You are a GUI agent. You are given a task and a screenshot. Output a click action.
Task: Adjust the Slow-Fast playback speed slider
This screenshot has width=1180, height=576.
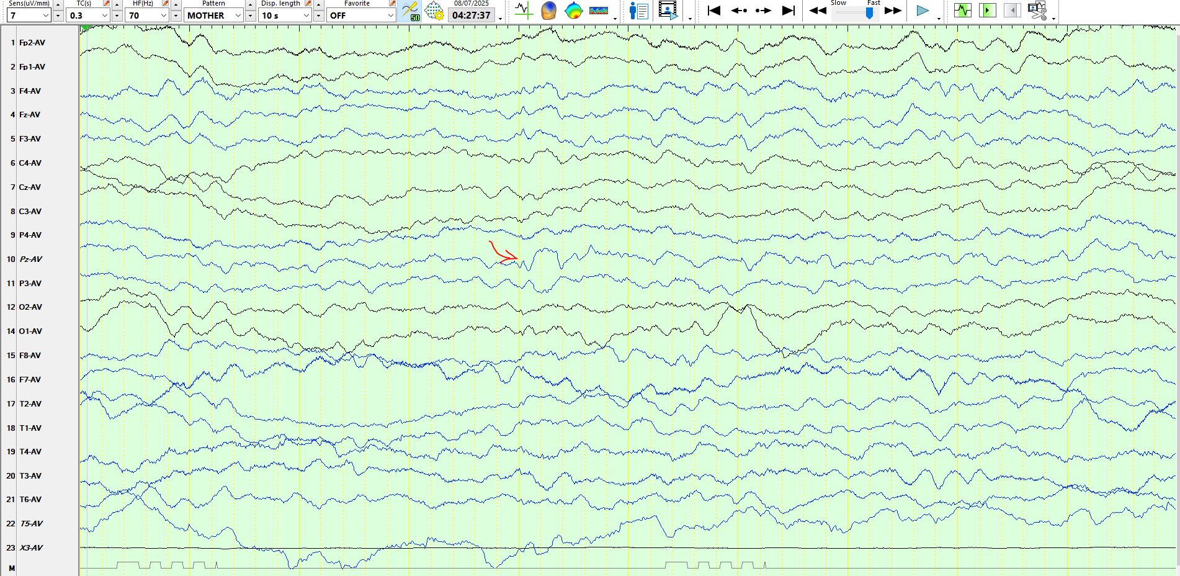pos(869,13)
